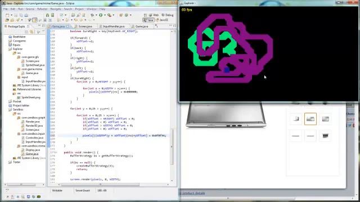This screenshot has height=202, width=360.
Task: Select the BeatMaker project
Action: click(x=19, y=36)
